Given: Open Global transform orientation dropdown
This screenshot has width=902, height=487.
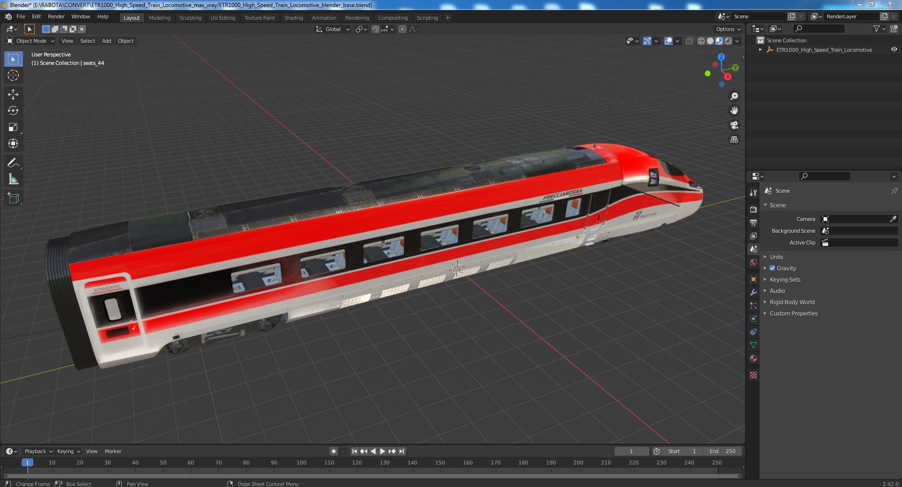Looking at the screenshot, I should (333, 29).
